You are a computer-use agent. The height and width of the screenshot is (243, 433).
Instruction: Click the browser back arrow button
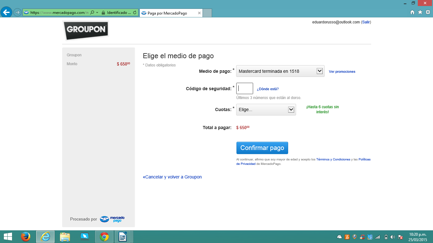pyautogui.click(x=6, y=12)
